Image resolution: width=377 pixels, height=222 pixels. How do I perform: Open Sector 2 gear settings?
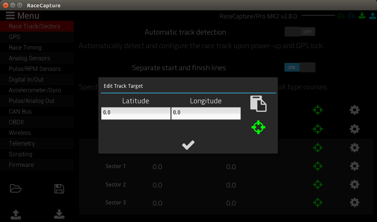[x=355, y=185]
